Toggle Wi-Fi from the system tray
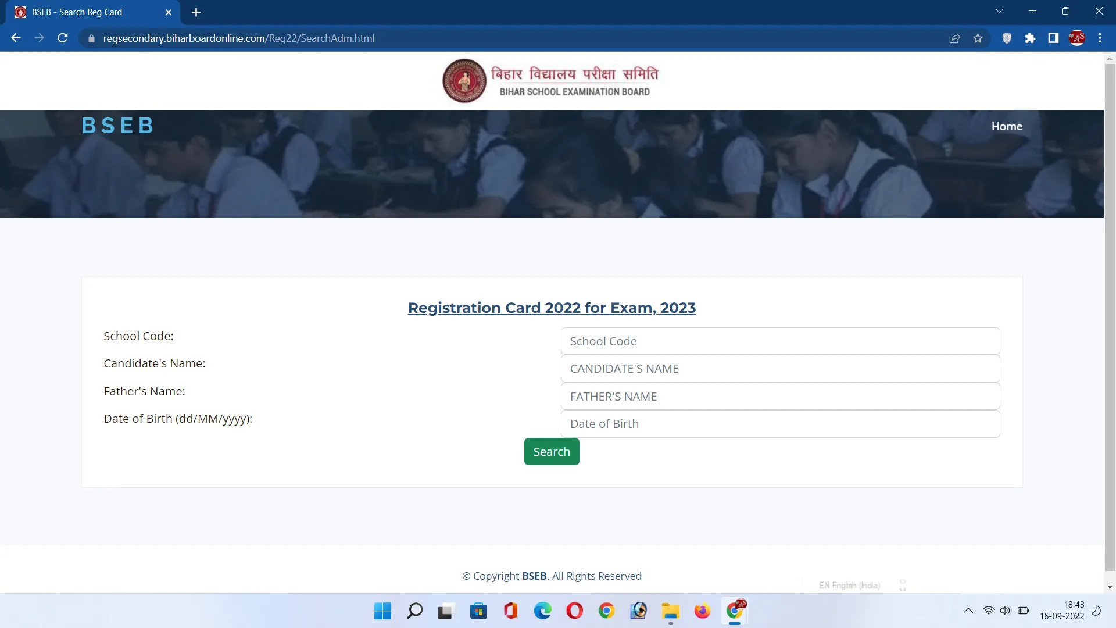Screen dimensions: 1116x628 click(988, 611)
